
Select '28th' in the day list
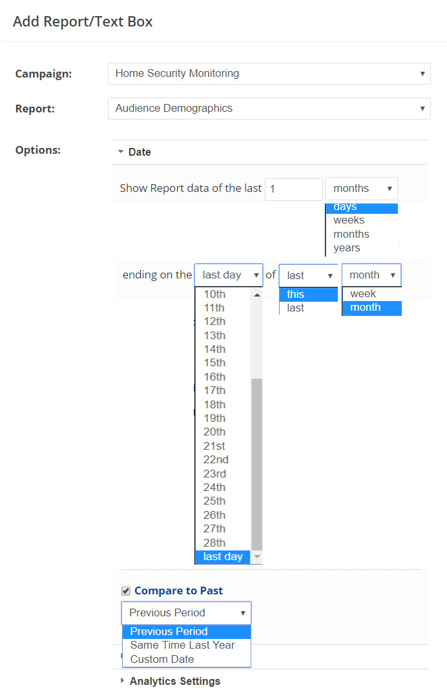tap(214, 543)
